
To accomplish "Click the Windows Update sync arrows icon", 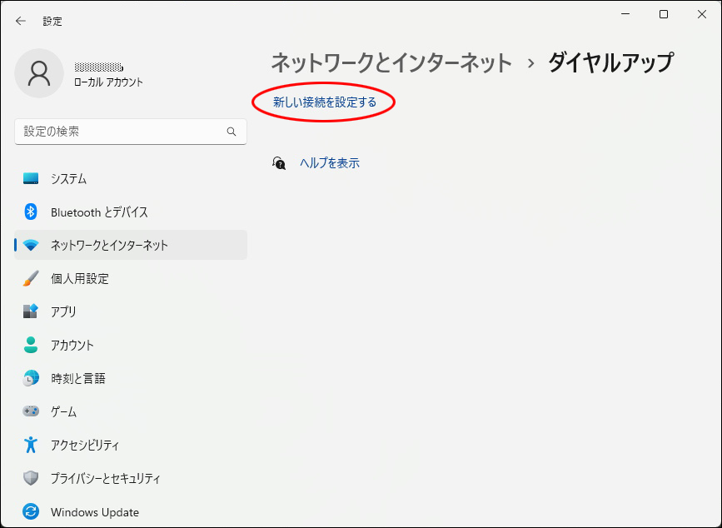I will 31,511.
